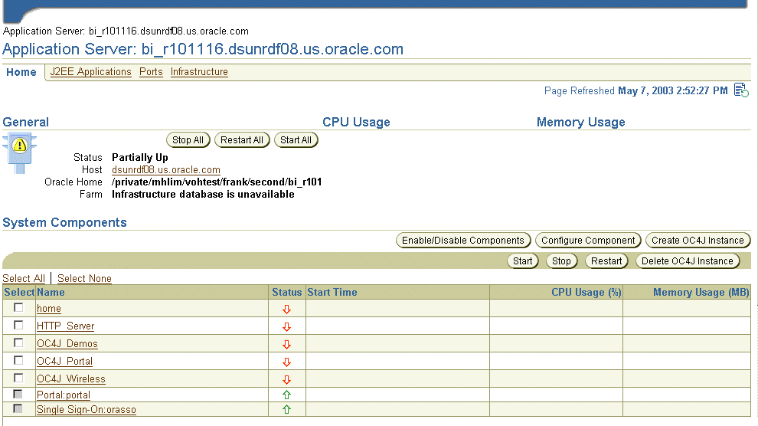Open the dsunrdf08.us.oracle.com host link
The height and width of the screenshot is (426, 758).
166,170
